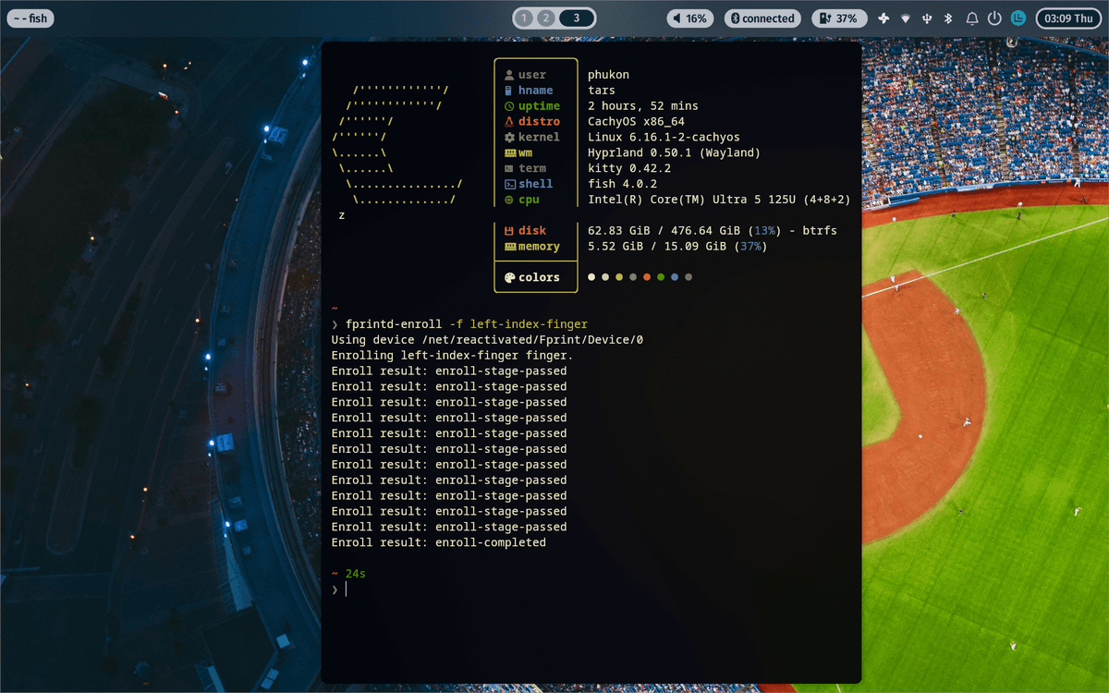
Task: Click the user icon in fastfetch output
Action: [x=508, y=75]
